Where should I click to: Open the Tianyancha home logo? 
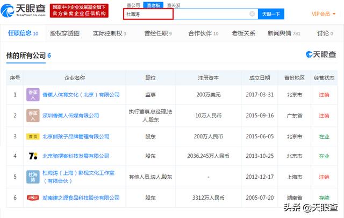tap(24, 10)
